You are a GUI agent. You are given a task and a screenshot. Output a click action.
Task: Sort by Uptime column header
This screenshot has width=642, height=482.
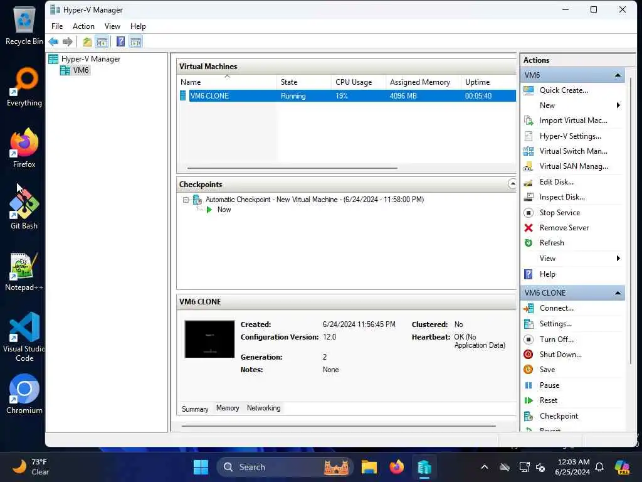488,82
